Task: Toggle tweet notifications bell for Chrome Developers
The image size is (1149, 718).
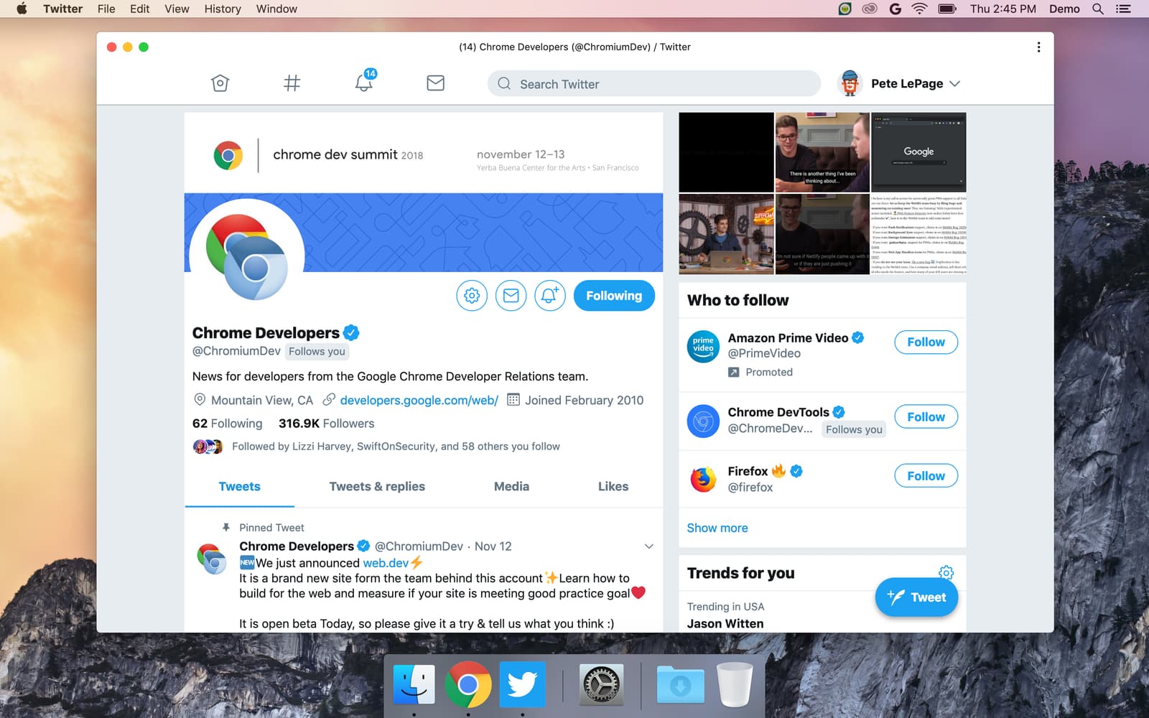Action: point(550,295)
